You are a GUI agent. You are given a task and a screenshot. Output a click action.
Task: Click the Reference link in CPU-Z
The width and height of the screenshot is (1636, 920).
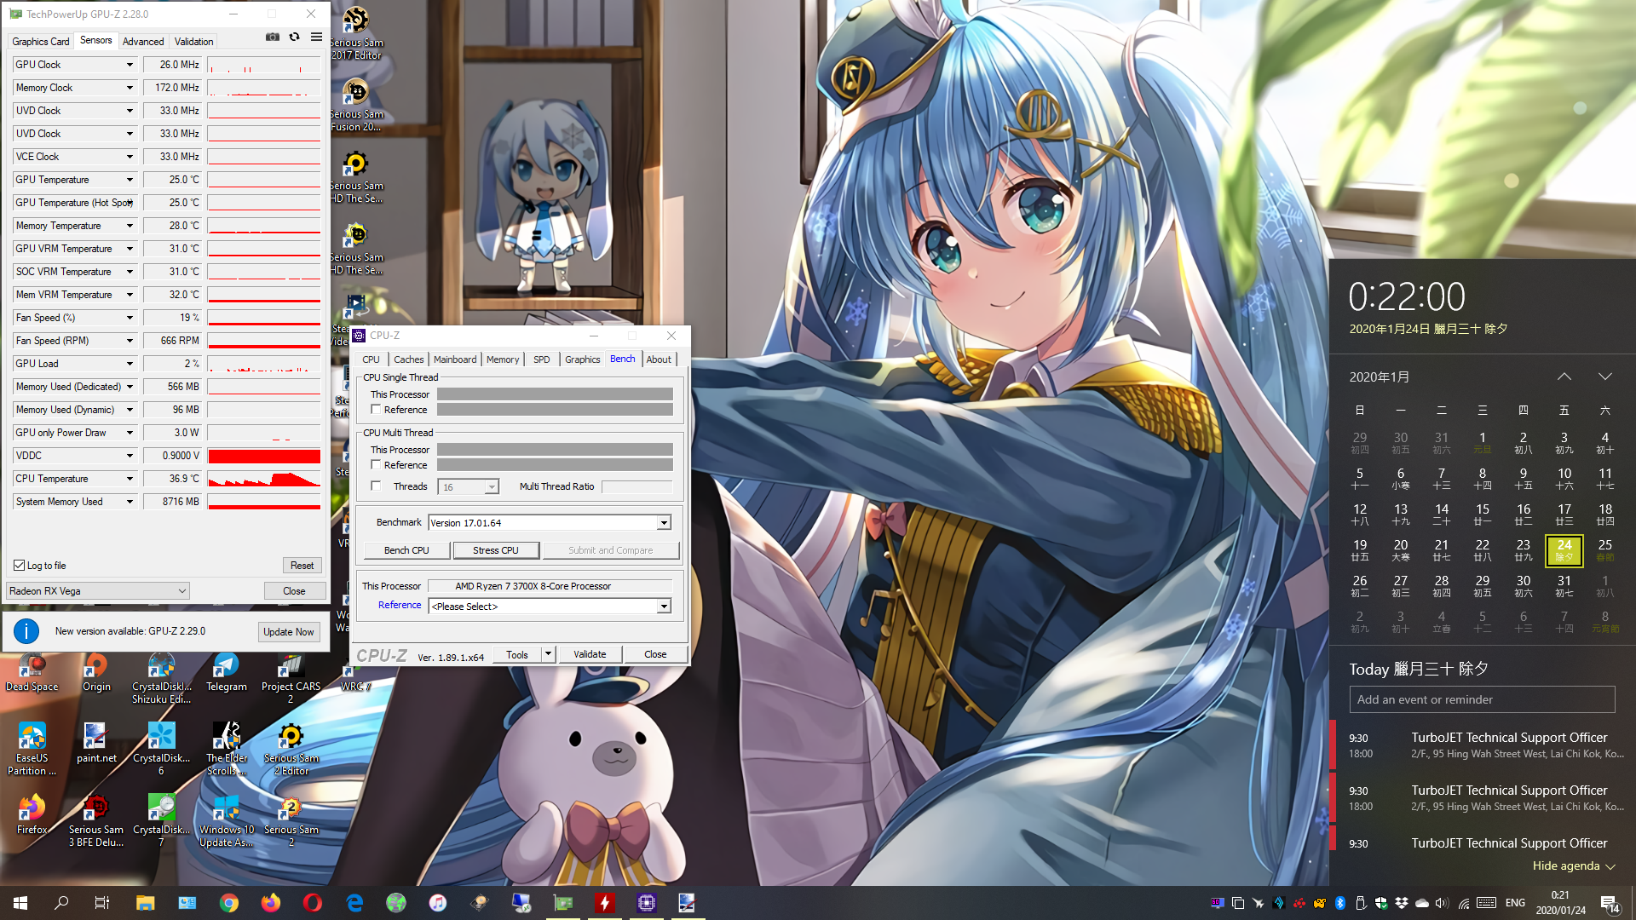point(400,605)
